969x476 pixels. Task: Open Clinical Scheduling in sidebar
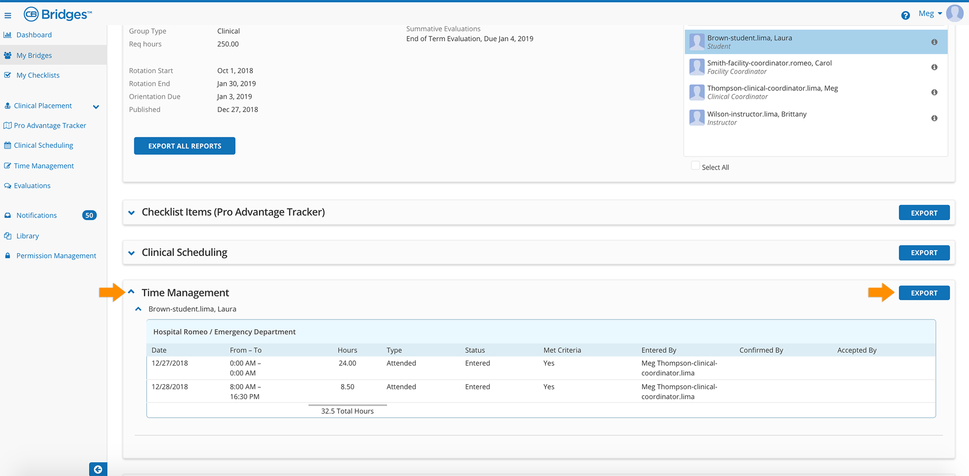click(43, 145)
